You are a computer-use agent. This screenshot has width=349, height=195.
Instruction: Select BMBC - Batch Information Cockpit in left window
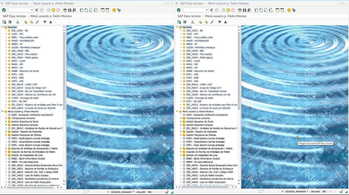(x=28, y=159)
